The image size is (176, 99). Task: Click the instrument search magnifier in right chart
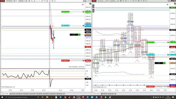[x=108, y=1]
